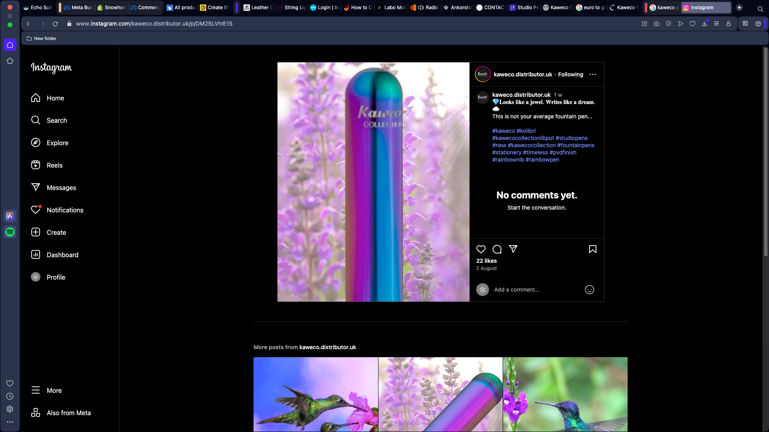Open sidebar three-dot more options
The width and height of the screenshot is (769, 432).
[x=10, y=422]
